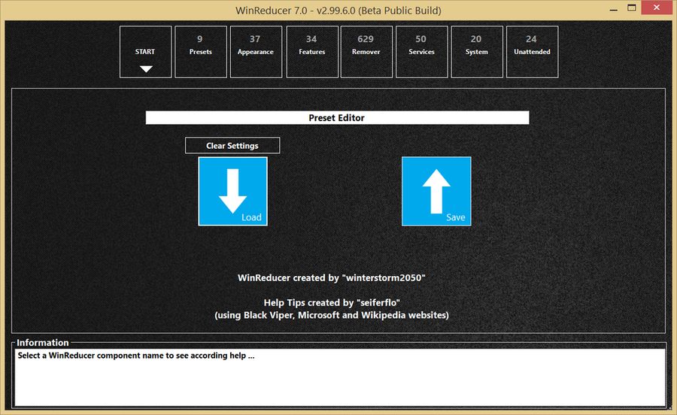The image size is (677, 415).
Task: Click the Information group label
Action: point(43,343)
